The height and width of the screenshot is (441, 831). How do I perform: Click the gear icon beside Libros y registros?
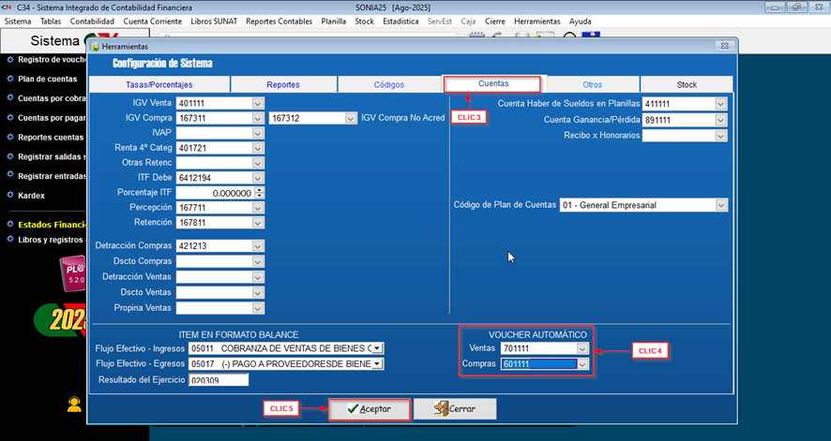pyautogui.click(x=9, y=239)
